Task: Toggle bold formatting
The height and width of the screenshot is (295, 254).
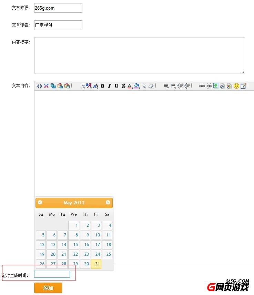Action: [x=103, y=86]
